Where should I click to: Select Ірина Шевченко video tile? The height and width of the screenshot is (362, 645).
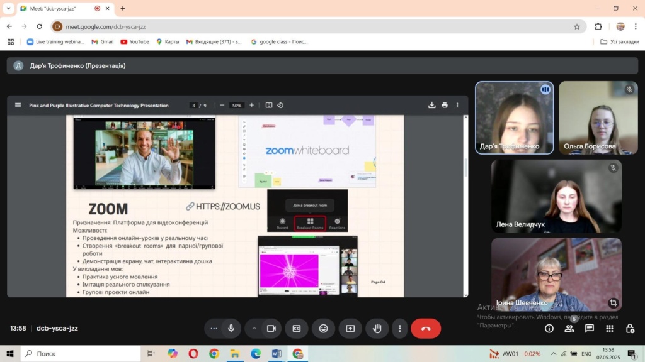pos(556,275)
